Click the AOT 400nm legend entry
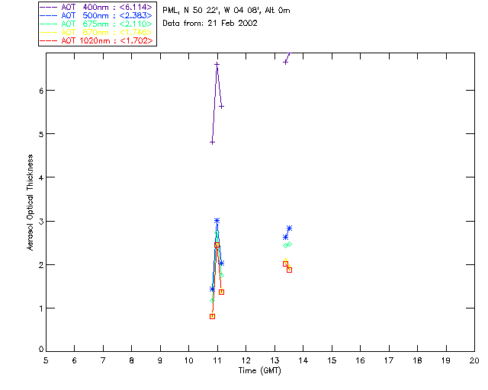488x390 pixels. pos(96,7)
